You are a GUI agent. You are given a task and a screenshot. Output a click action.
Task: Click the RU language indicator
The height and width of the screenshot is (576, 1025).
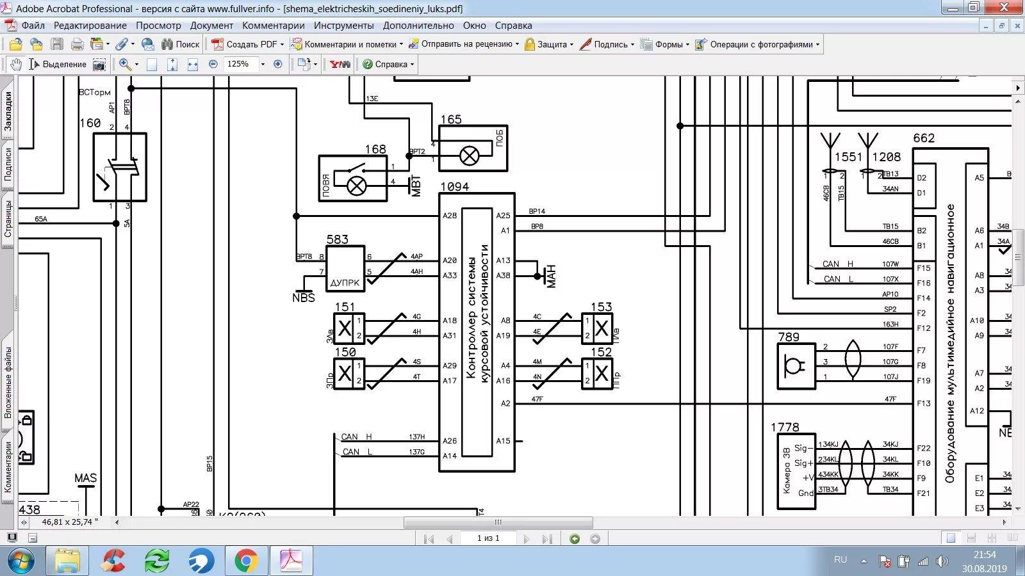pos(840,560)
